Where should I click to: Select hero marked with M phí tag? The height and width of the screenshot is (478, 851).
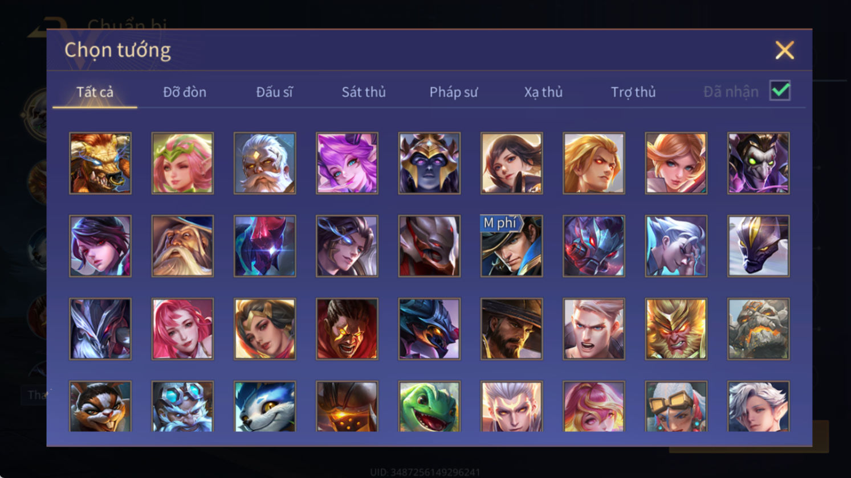pos(511,246)
